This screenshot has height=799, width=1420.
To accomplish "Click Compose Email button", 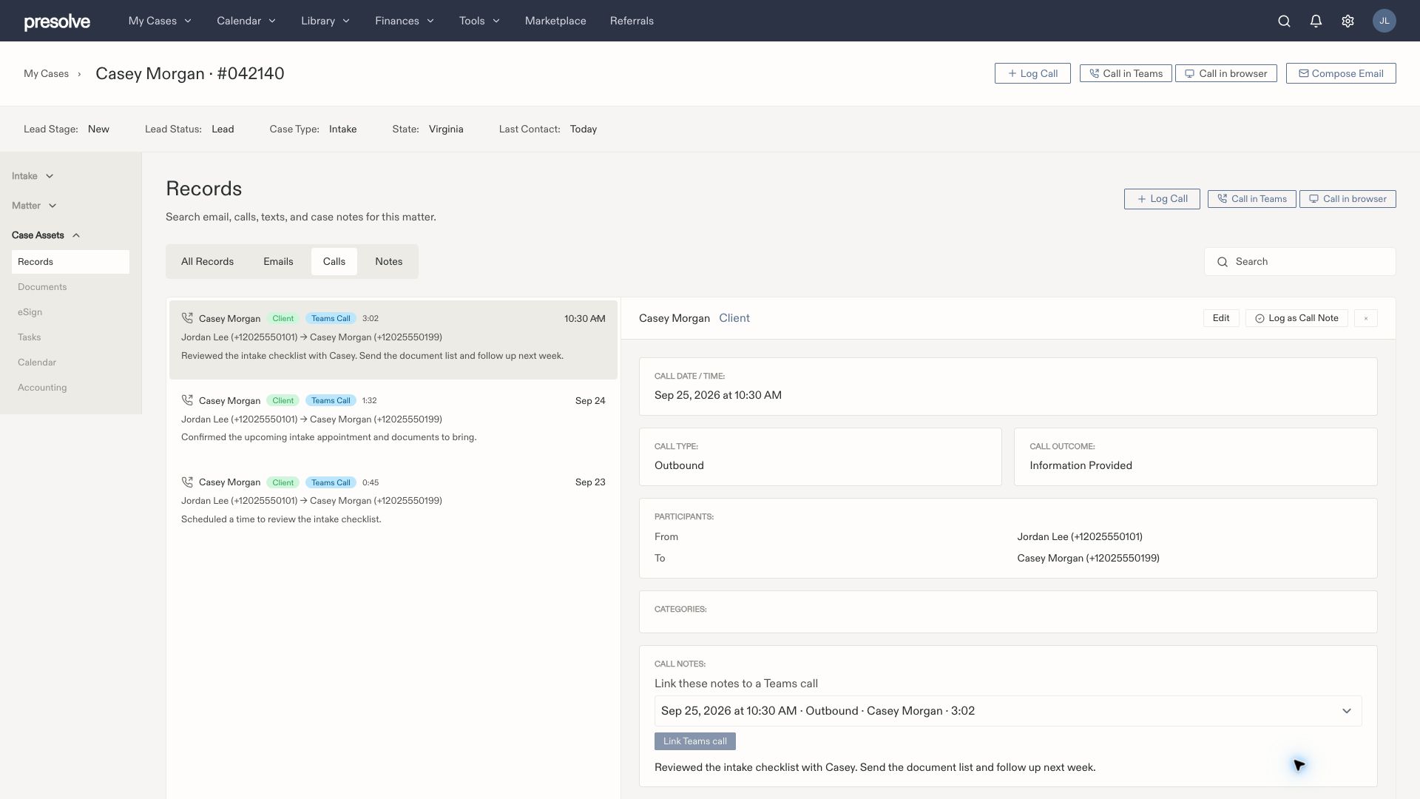I will pyautogui.click(x=1341, y=73).
